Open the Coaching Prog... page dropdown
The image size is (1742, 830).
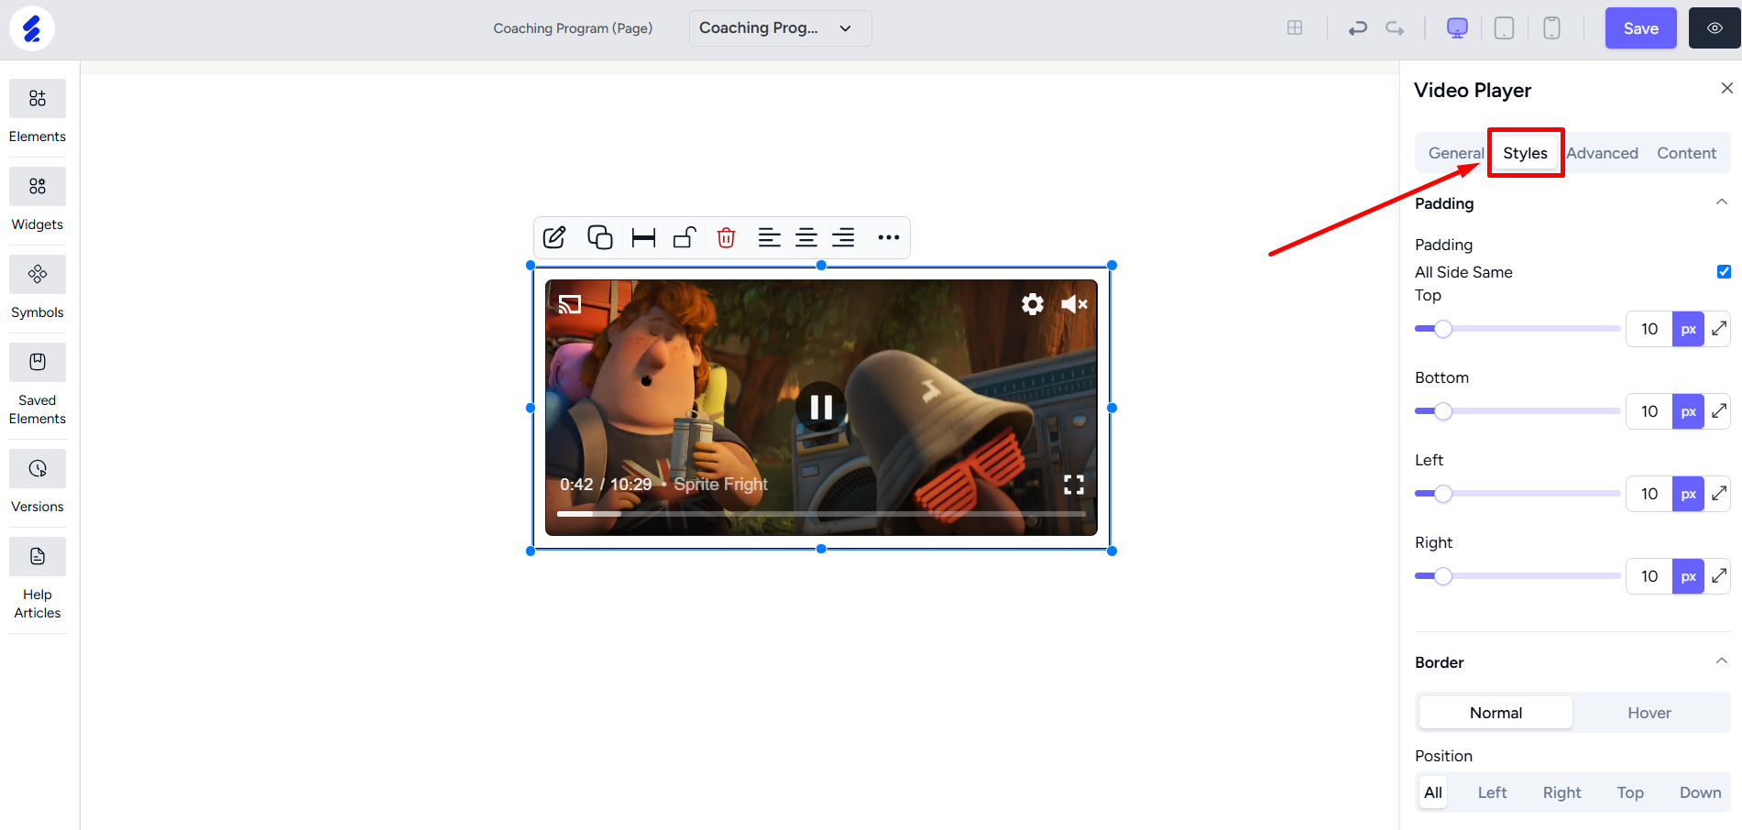click(780, 28)
